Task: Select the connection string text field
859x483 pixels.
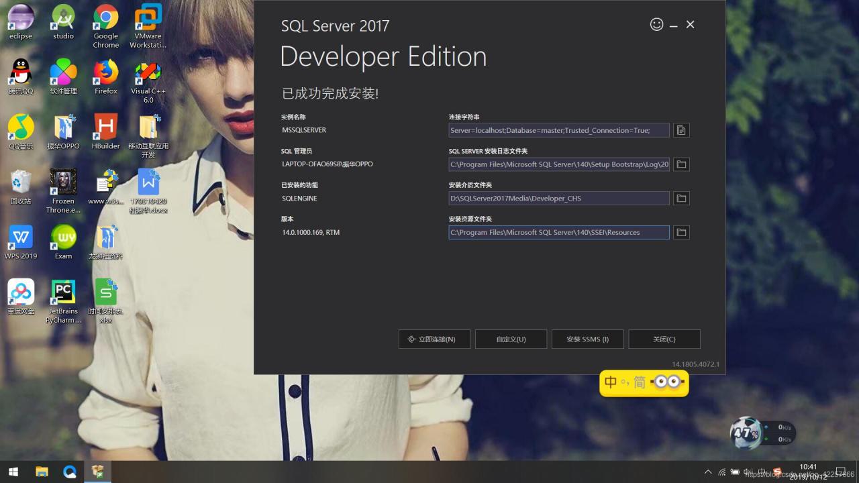Action: 559,130
